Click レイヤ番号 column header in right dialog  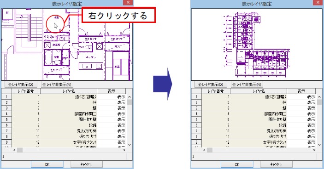point(216,91)
